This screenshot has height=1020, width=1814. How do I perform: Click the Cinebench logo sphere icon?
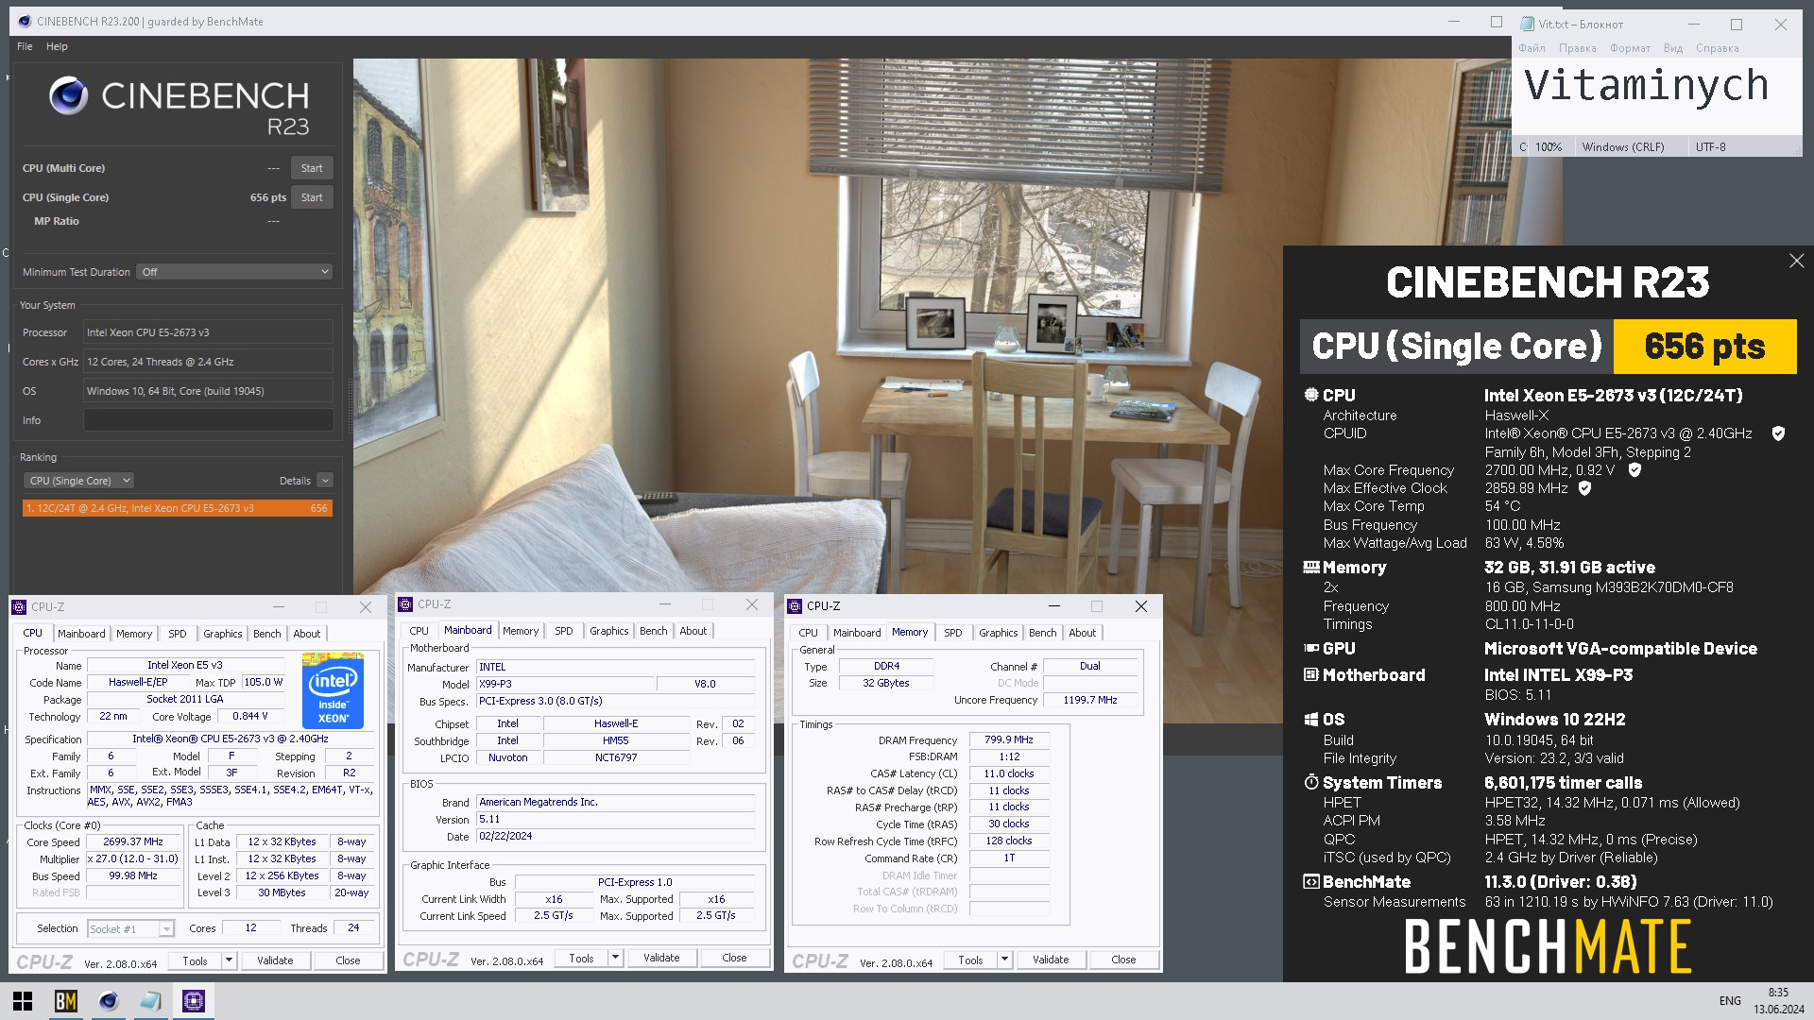(x=68, y=95)
